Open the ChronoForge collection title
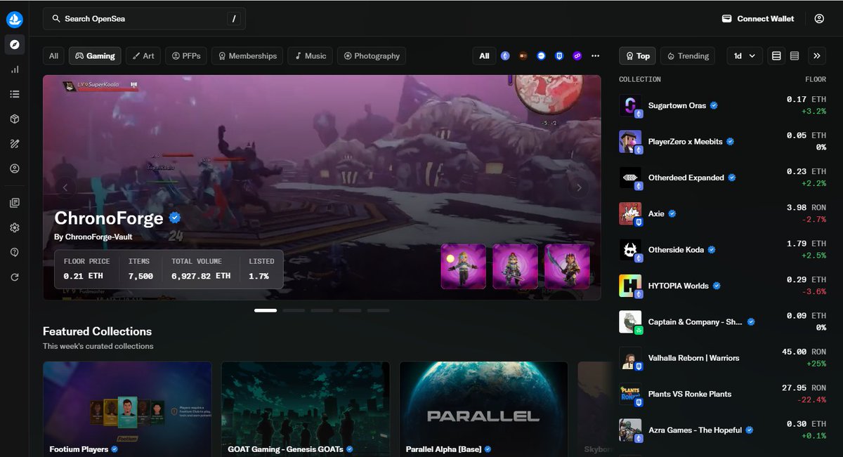 tap(109, 218)
